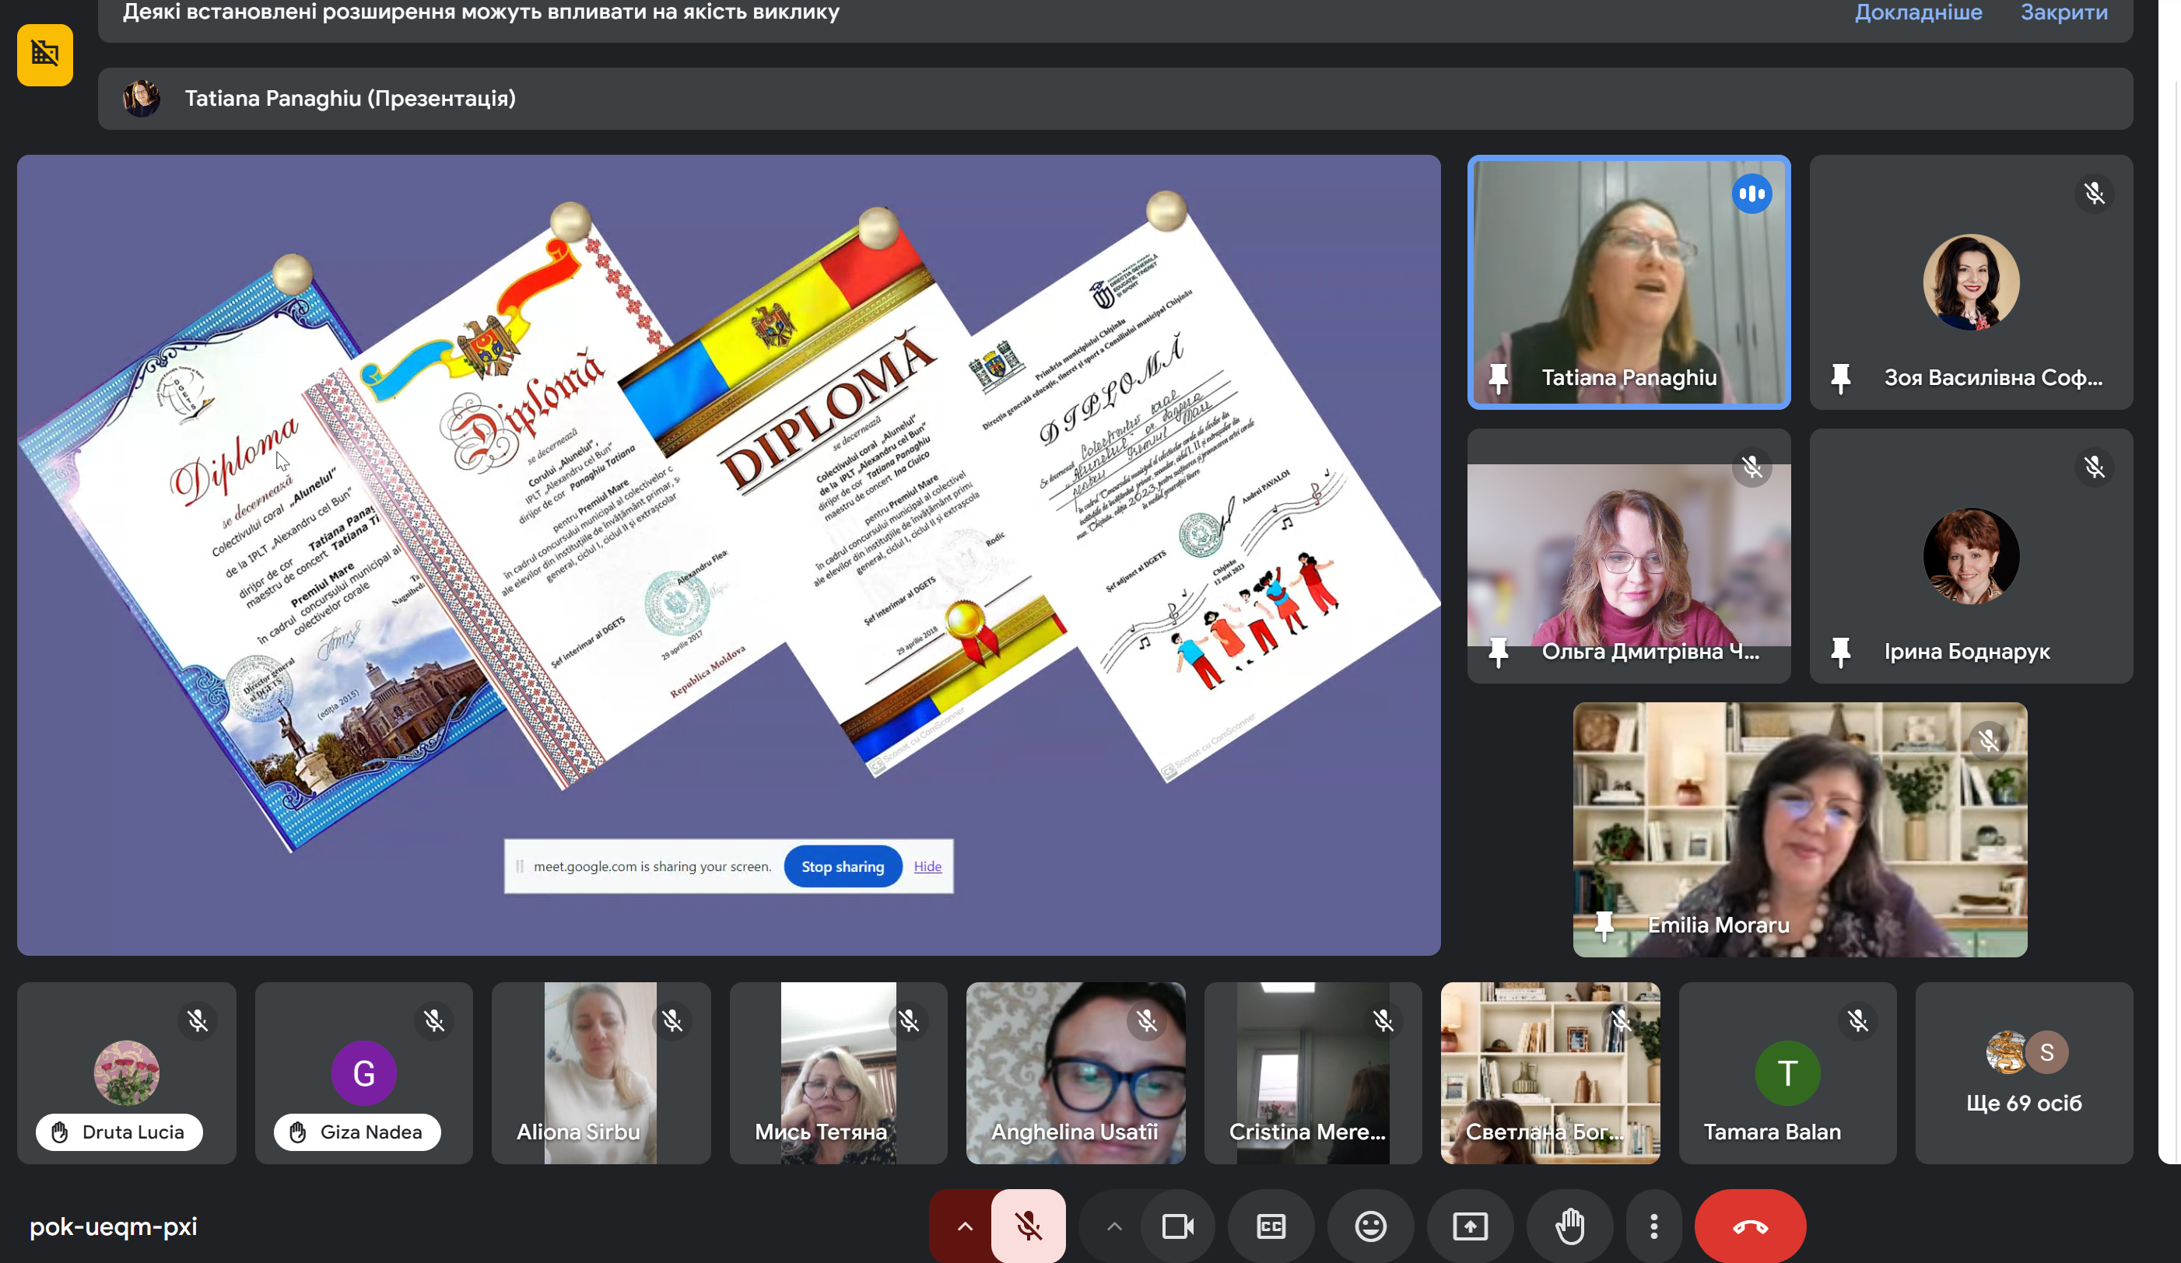The width and height of the screenshot is (2181, 1263).
Task: Open the emoji reactions button
Action: 1370,1226
